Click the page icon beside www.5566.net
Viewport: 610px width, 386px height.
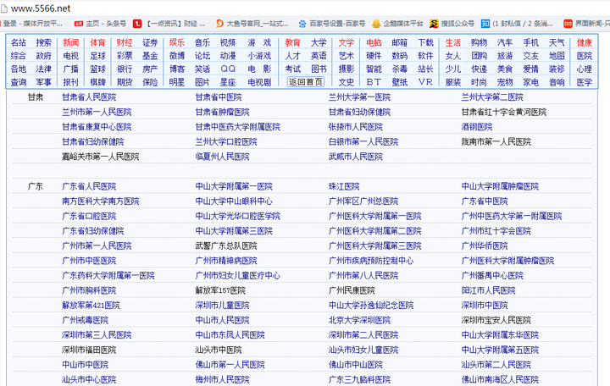click(x=3, y=8)
